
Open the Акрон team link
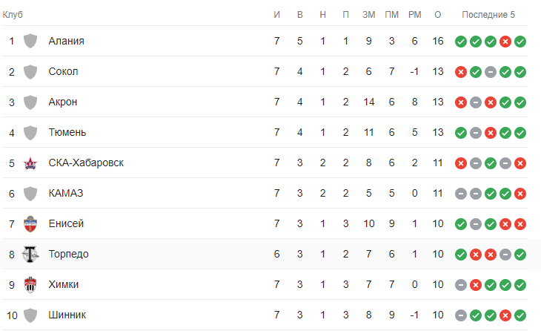click(x=63, y=102)
